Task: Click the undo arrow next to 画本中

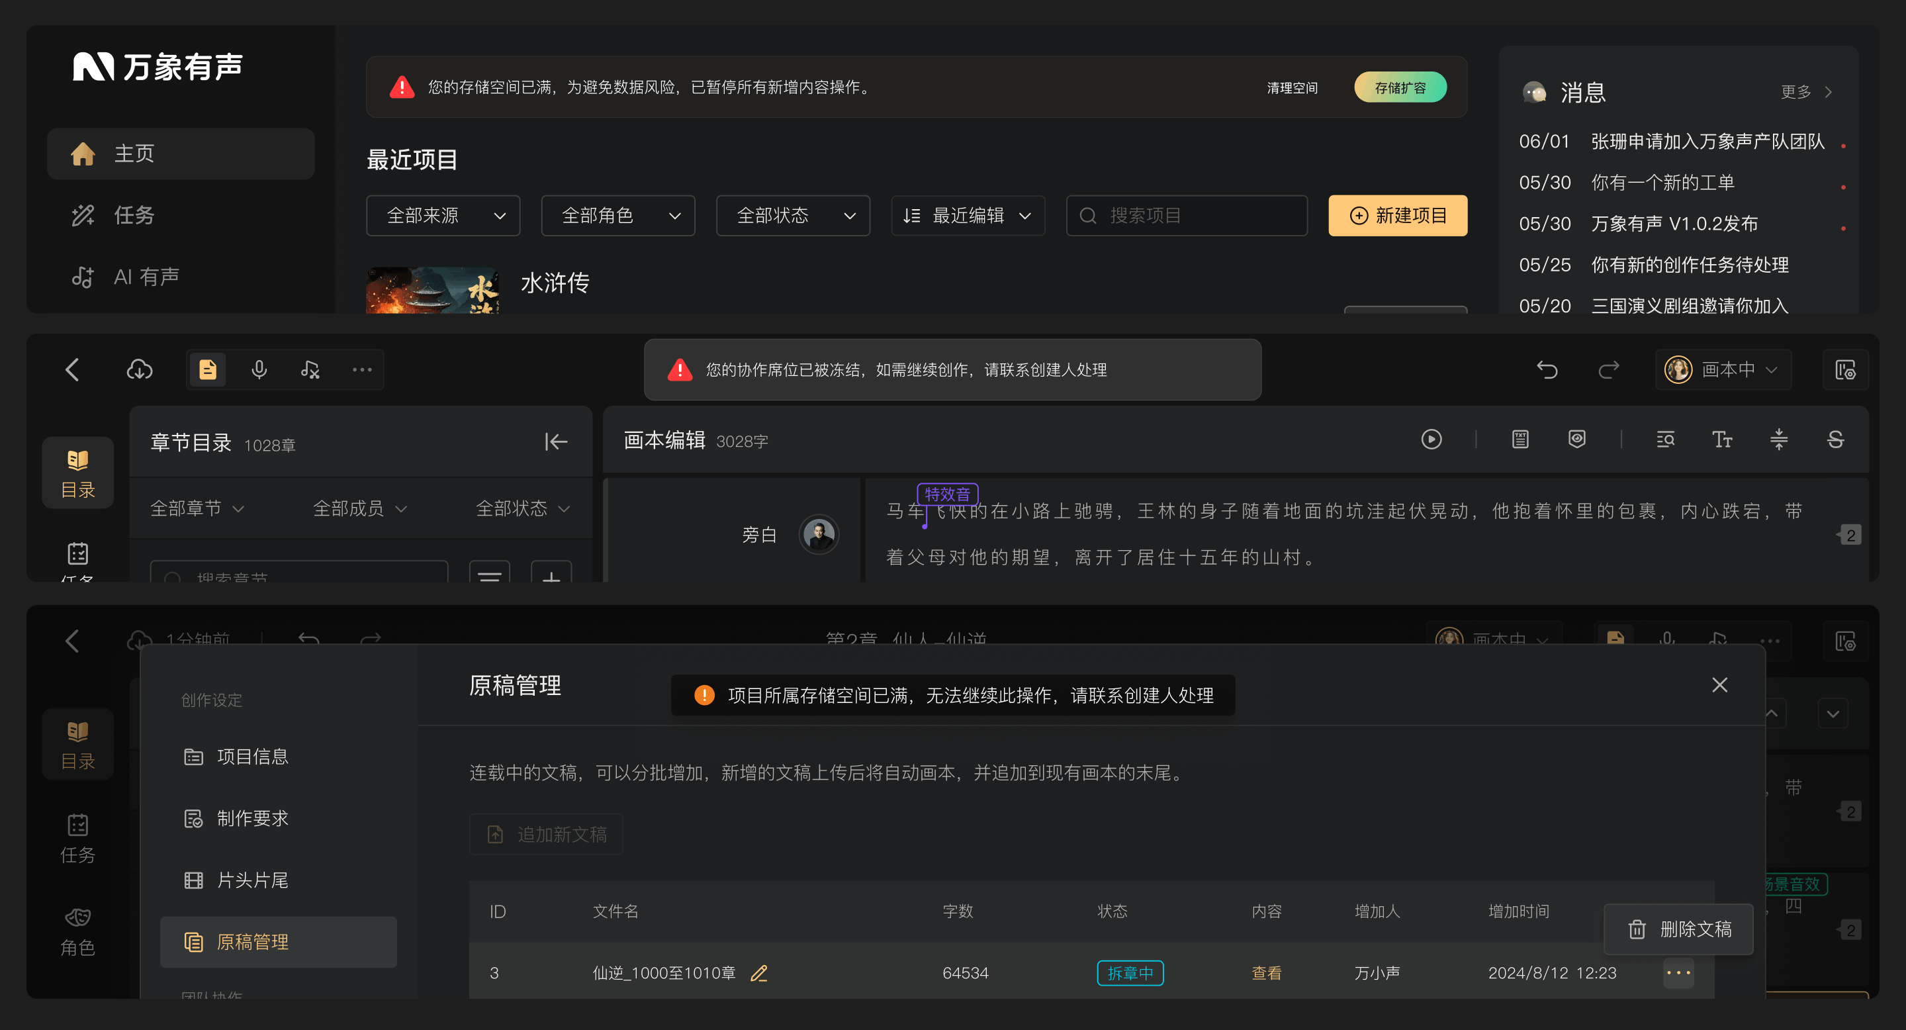Action: (x=1547, y=369)
